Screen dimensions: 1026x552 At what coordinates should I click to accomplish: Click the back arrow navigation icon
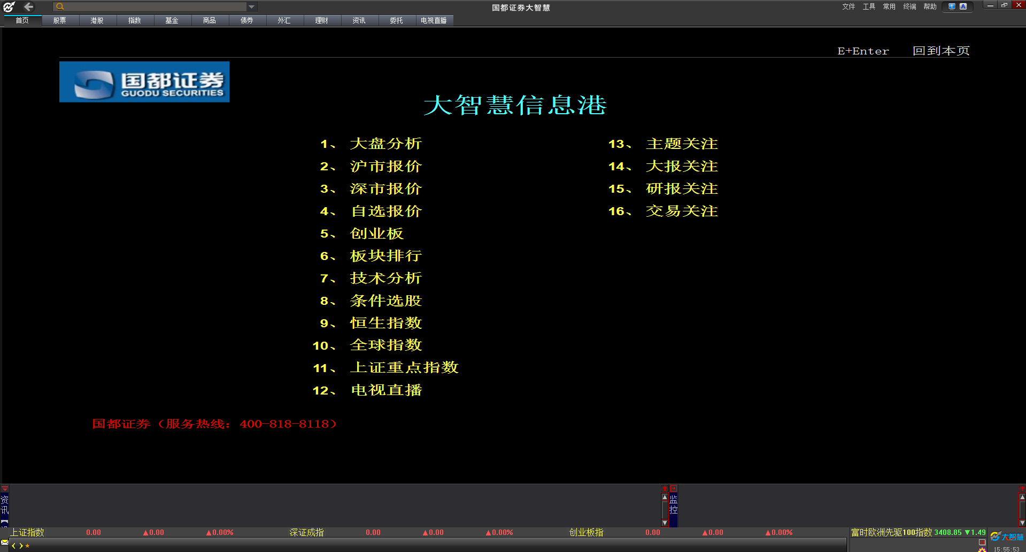[29, 6]
